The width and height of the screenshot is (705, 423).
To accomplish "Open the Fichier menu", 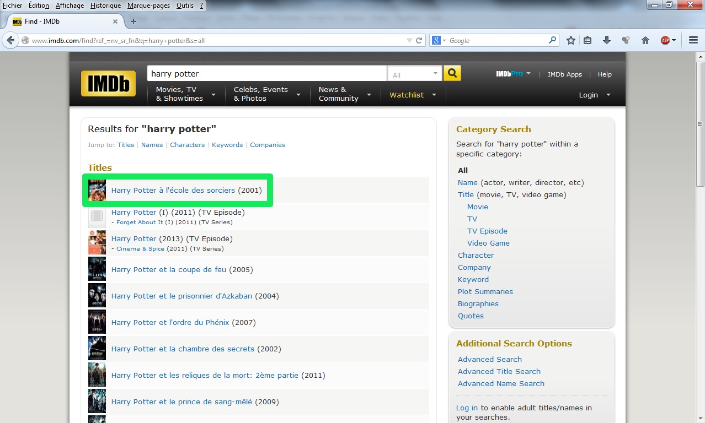I will click(13, 6).
